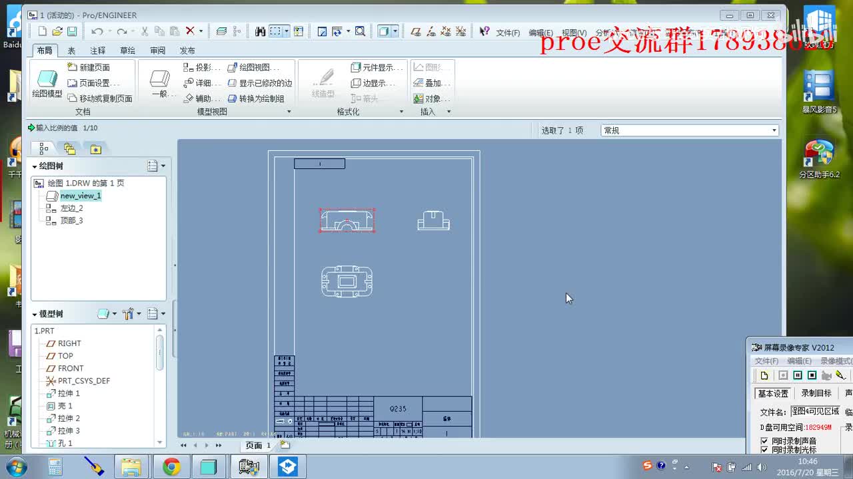This screenshot has height=479, width=853.
Task: Select 拉伸 1 feature in model tree
Action: point(69,394)
